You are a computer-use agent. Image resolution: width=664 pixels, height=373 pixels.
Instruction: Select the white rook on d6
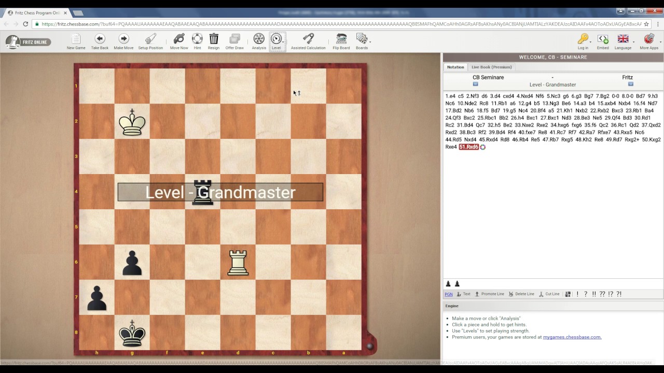(238, 262)
